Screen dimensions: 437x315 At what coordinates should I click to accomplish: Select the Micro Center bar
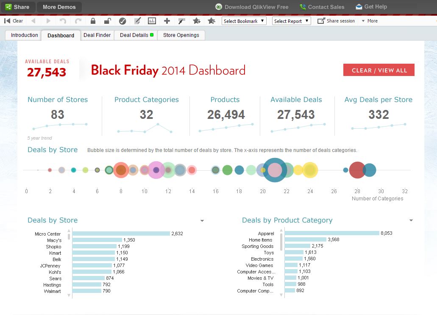coord(121,233)
